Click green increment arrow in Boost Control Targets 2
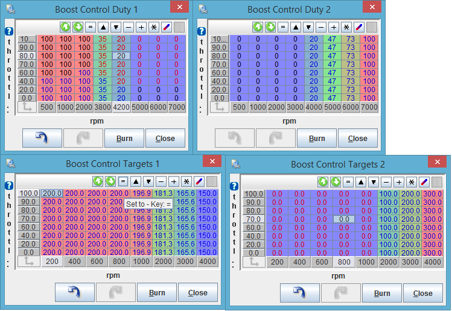Screen dimensions: 452x311 click(323, 182)
